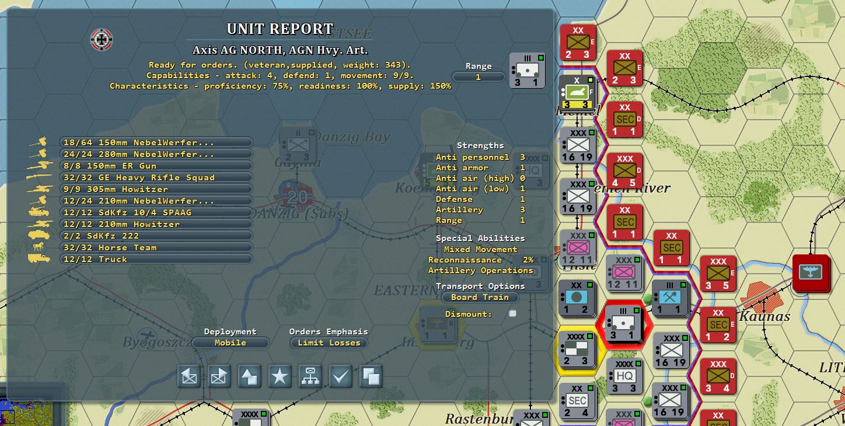845x426 pixels.
Task: Select the red XXX 3 4 counter
Action: [718, 376]
